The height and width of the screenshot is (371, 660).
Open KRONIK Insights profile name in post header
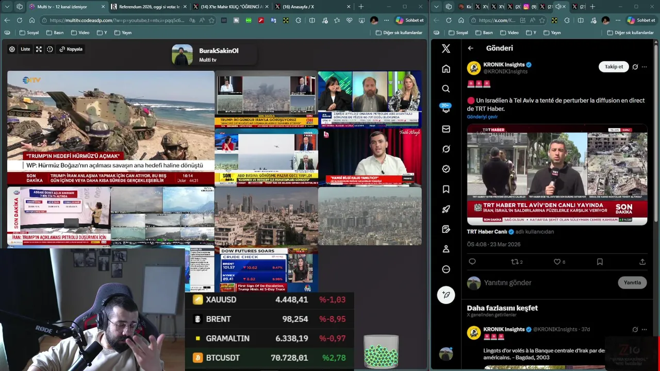pyautogui.click(x=504, y=64)
